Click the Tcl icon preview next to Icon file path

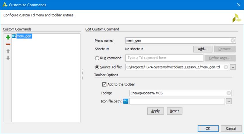point(126,101)
